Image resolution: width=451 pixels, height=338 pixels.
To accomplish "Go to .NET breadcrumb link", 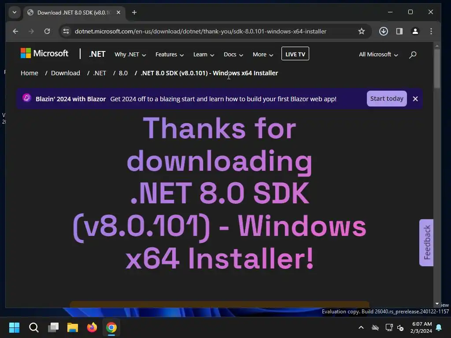I will click(x=100, y=73).
